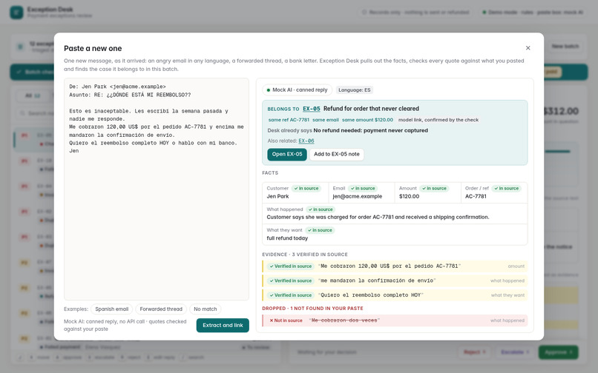Click the Customer in source check badge
The image size is (598, 373).
(x=306, y=189)
